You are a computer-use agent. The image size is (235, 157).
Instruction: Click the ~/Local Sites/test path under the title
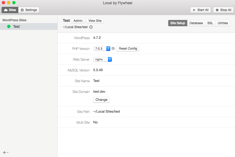pyautogui.click(x=75, y=27)
